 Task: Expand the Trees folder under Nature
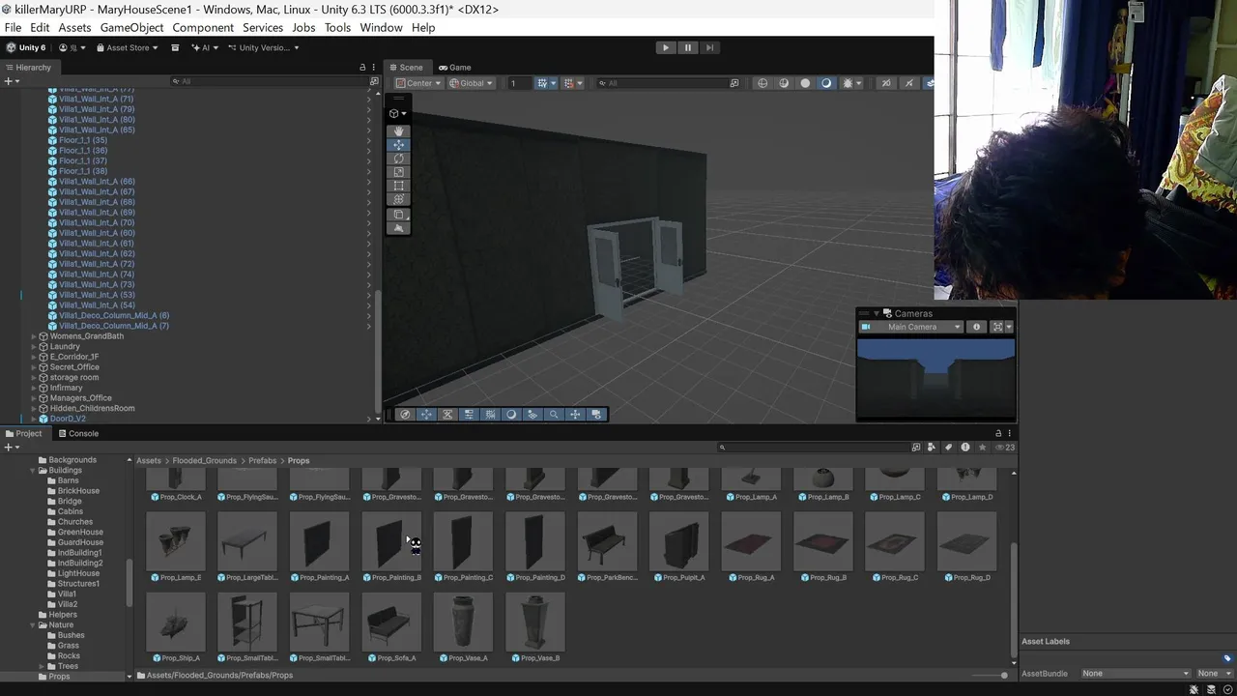[41, 666]
